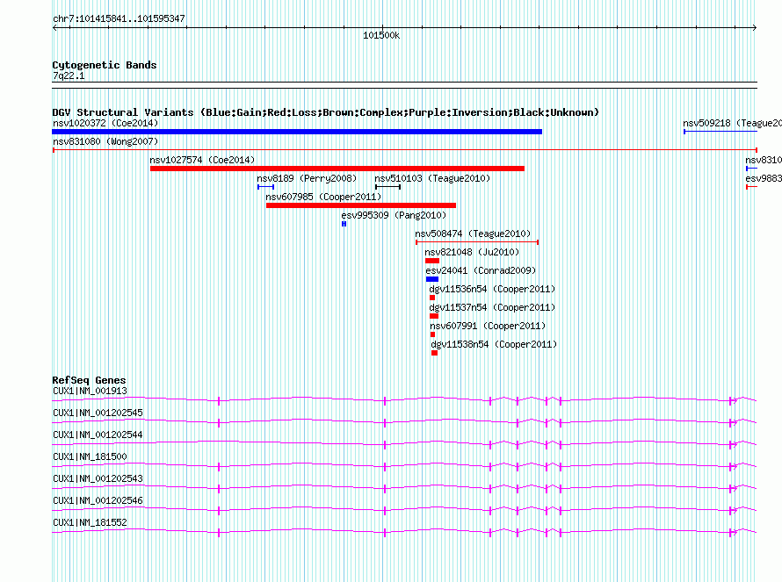Click the left arrow of the coordinate ruler
This screenshot has width=782, height=582.
point(54,28)
